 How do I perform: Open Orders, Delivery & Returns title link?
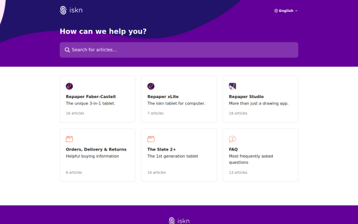[96, 149]
